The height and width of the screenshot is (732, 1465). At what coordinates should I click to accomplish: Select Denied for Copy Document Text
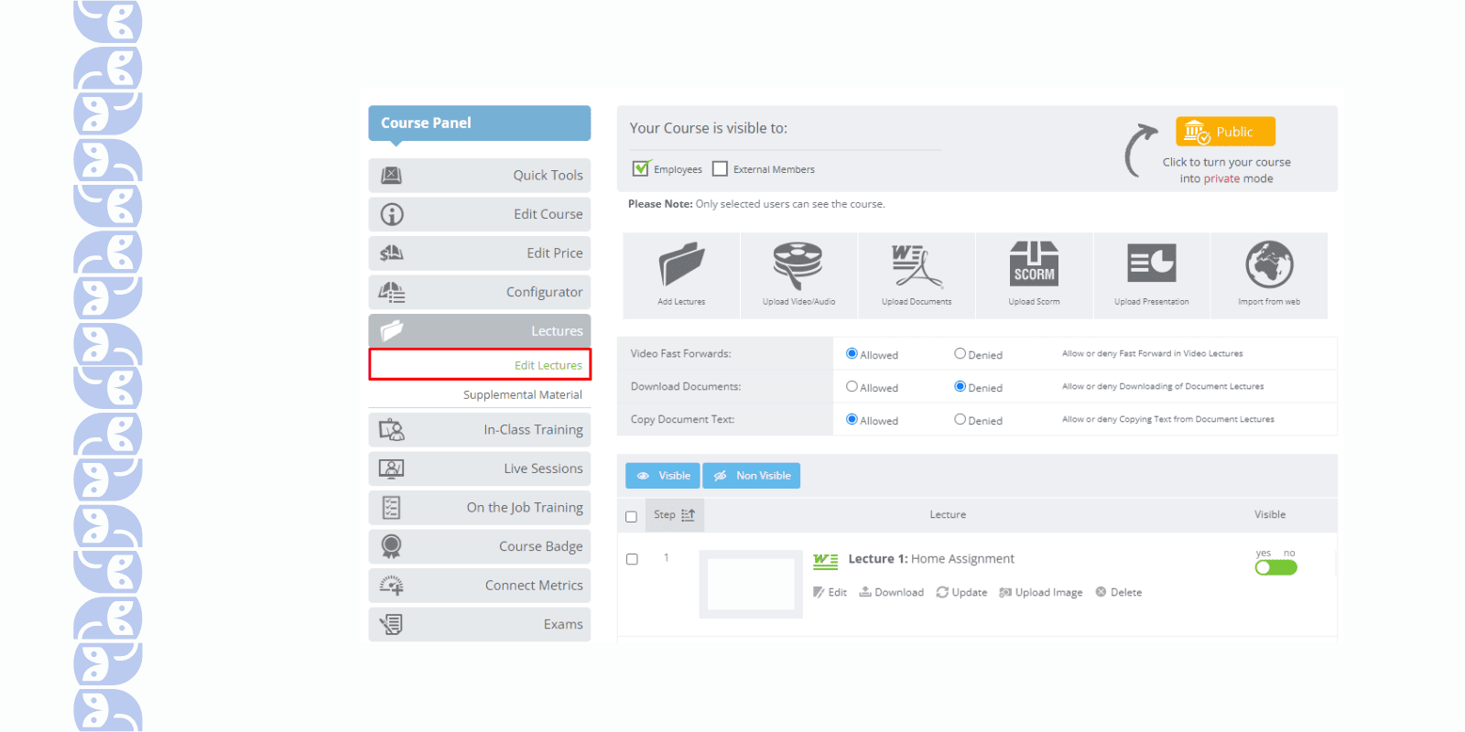coord(960,419)
